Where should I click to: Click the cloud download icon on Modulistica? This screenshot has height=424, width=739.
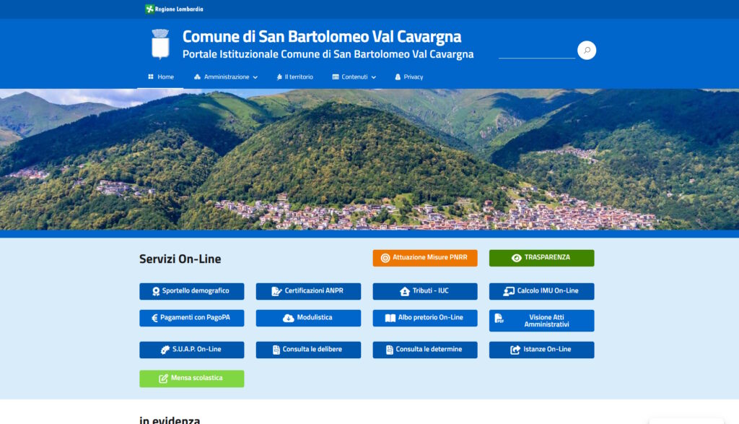289,319
